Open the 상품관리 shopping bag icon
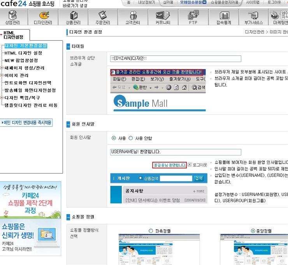The height and width of the screenshot is (265, 288). pos(73,17)
